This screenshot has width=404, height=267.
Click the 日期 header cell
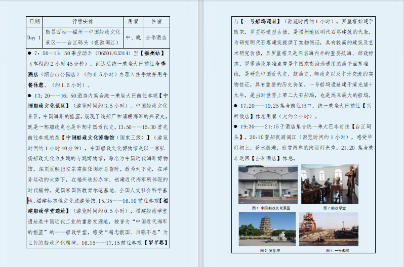34,21
